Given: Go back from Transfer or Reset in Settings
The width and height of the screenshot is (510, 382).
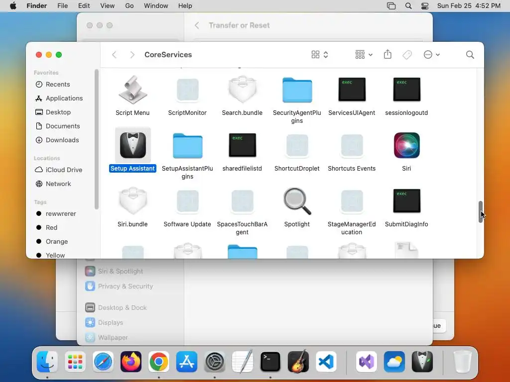Looking at the screenshot, I should pyautogui.click(x=197, y=25).
